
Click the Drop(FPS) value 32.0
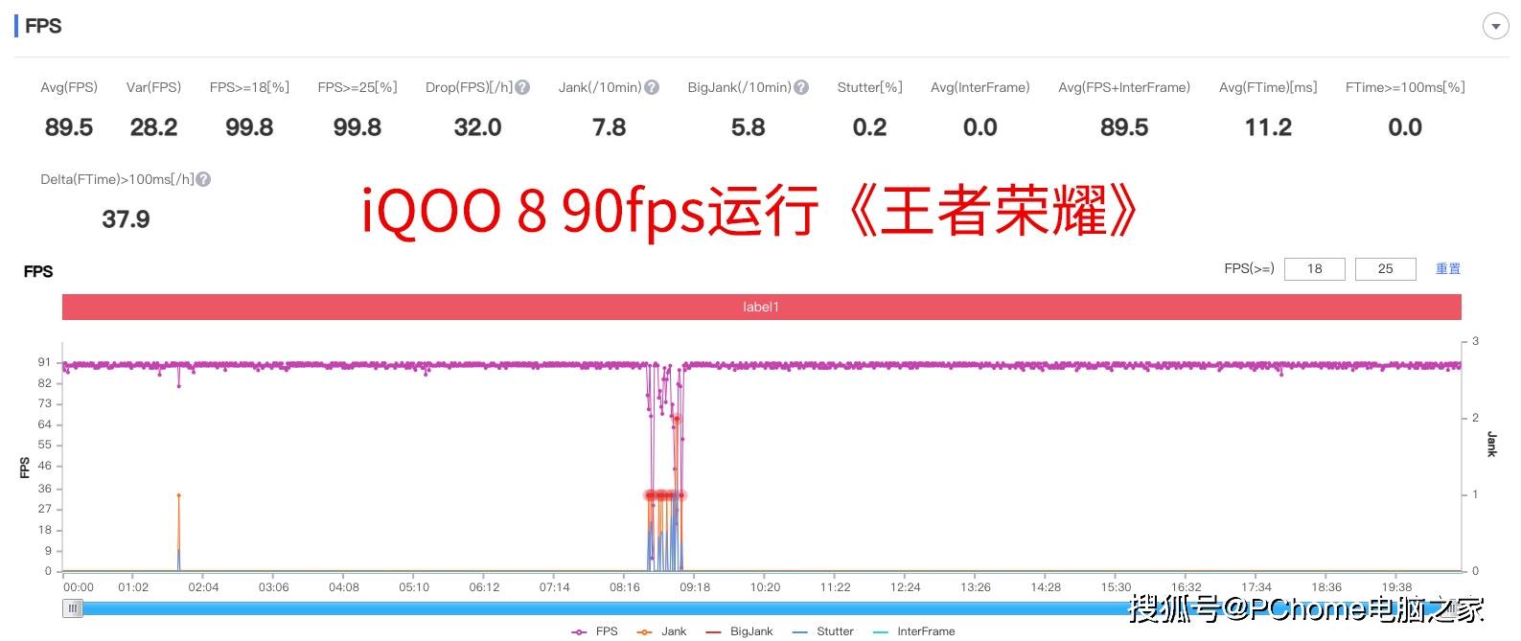pos(477,127)
